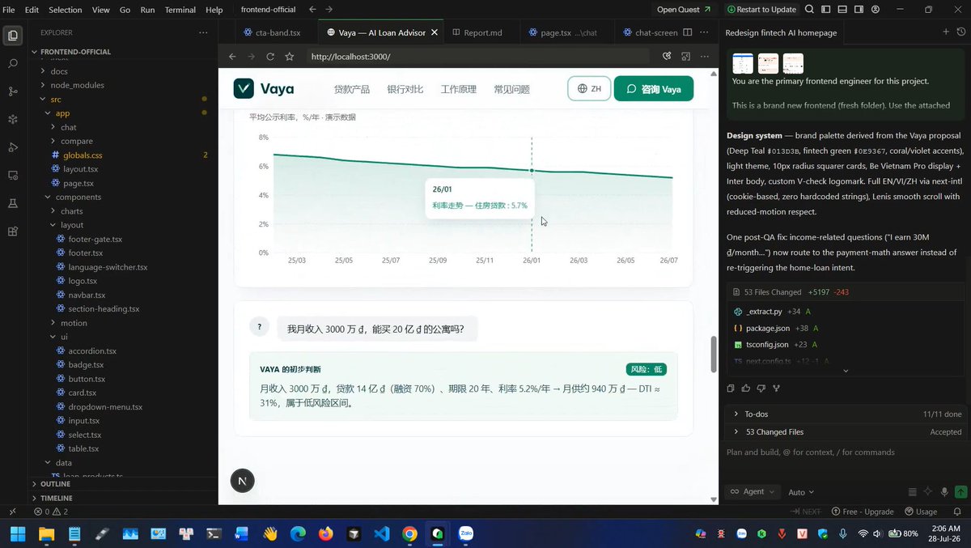Open the explorer panel more actions menu

(x=203, y=32)
